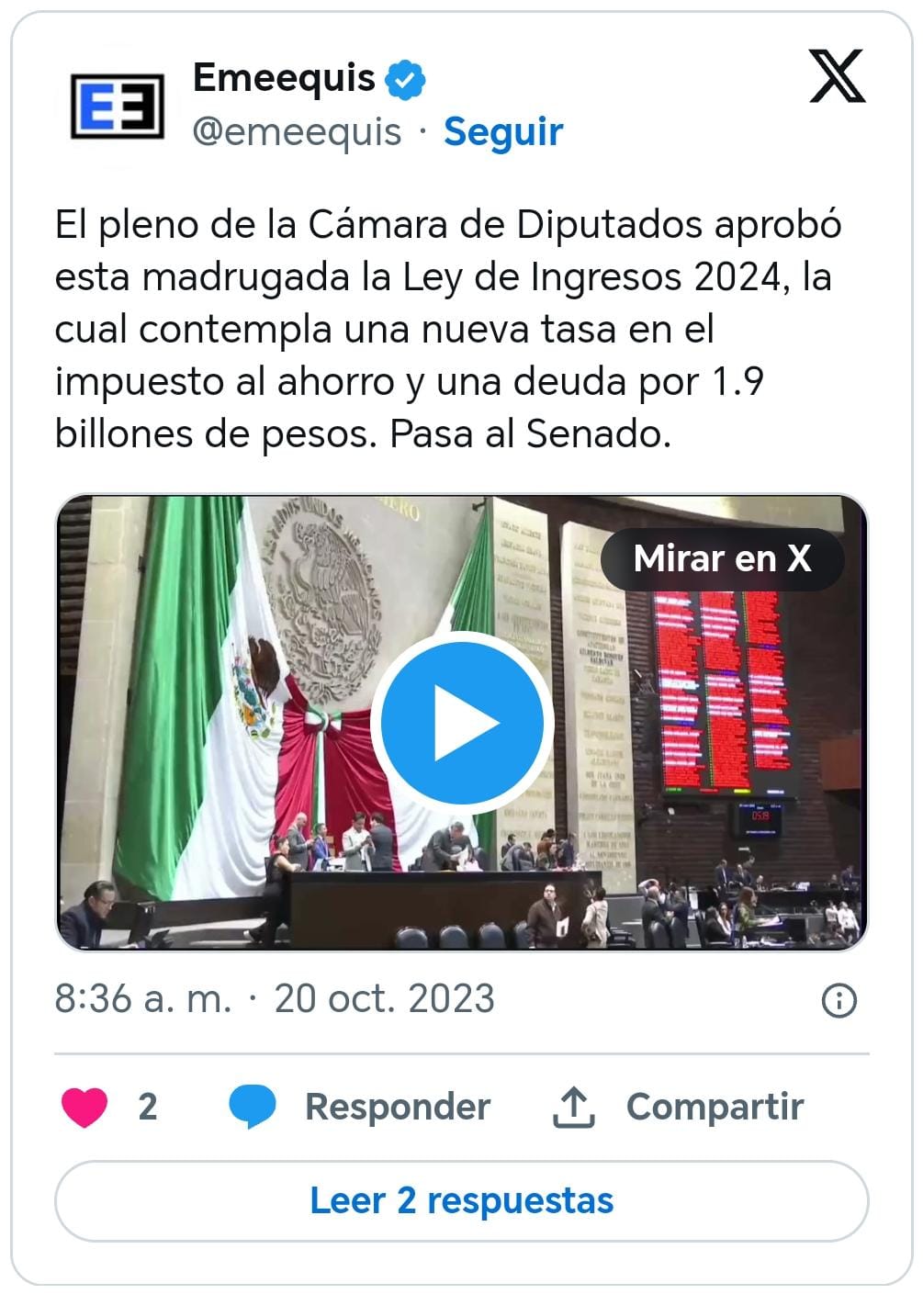Open the Emeequis profile avatar
Viewport: 923px width, 1294px height.
[x=118, y=106]
